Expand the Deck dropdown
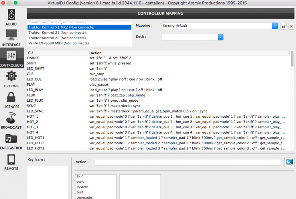Viewport: 296px width, 199px height. click(x=221, y=37)
